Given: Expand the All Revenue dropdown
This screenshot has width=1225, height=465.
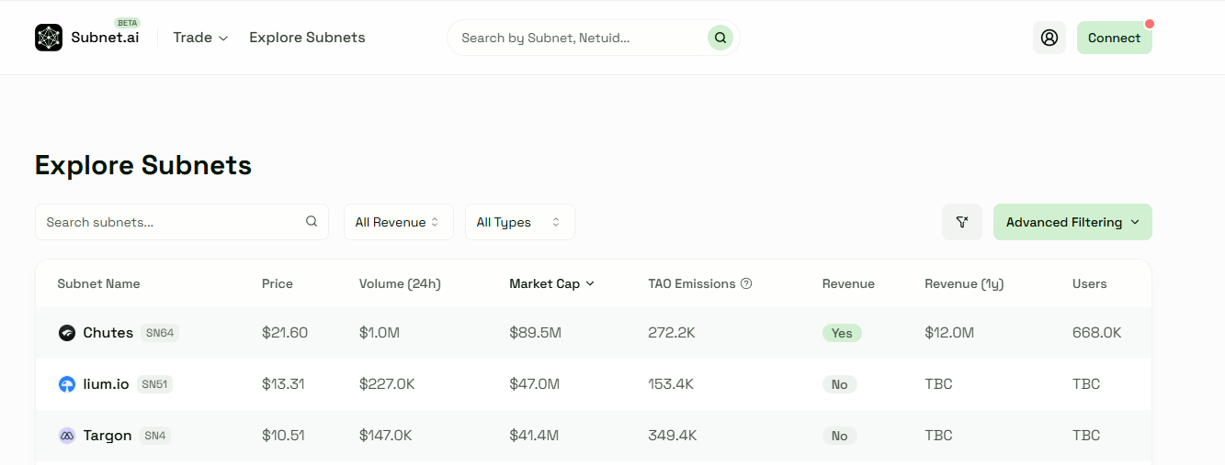Looking at the screenshot, I should click(x=398, y=222).
